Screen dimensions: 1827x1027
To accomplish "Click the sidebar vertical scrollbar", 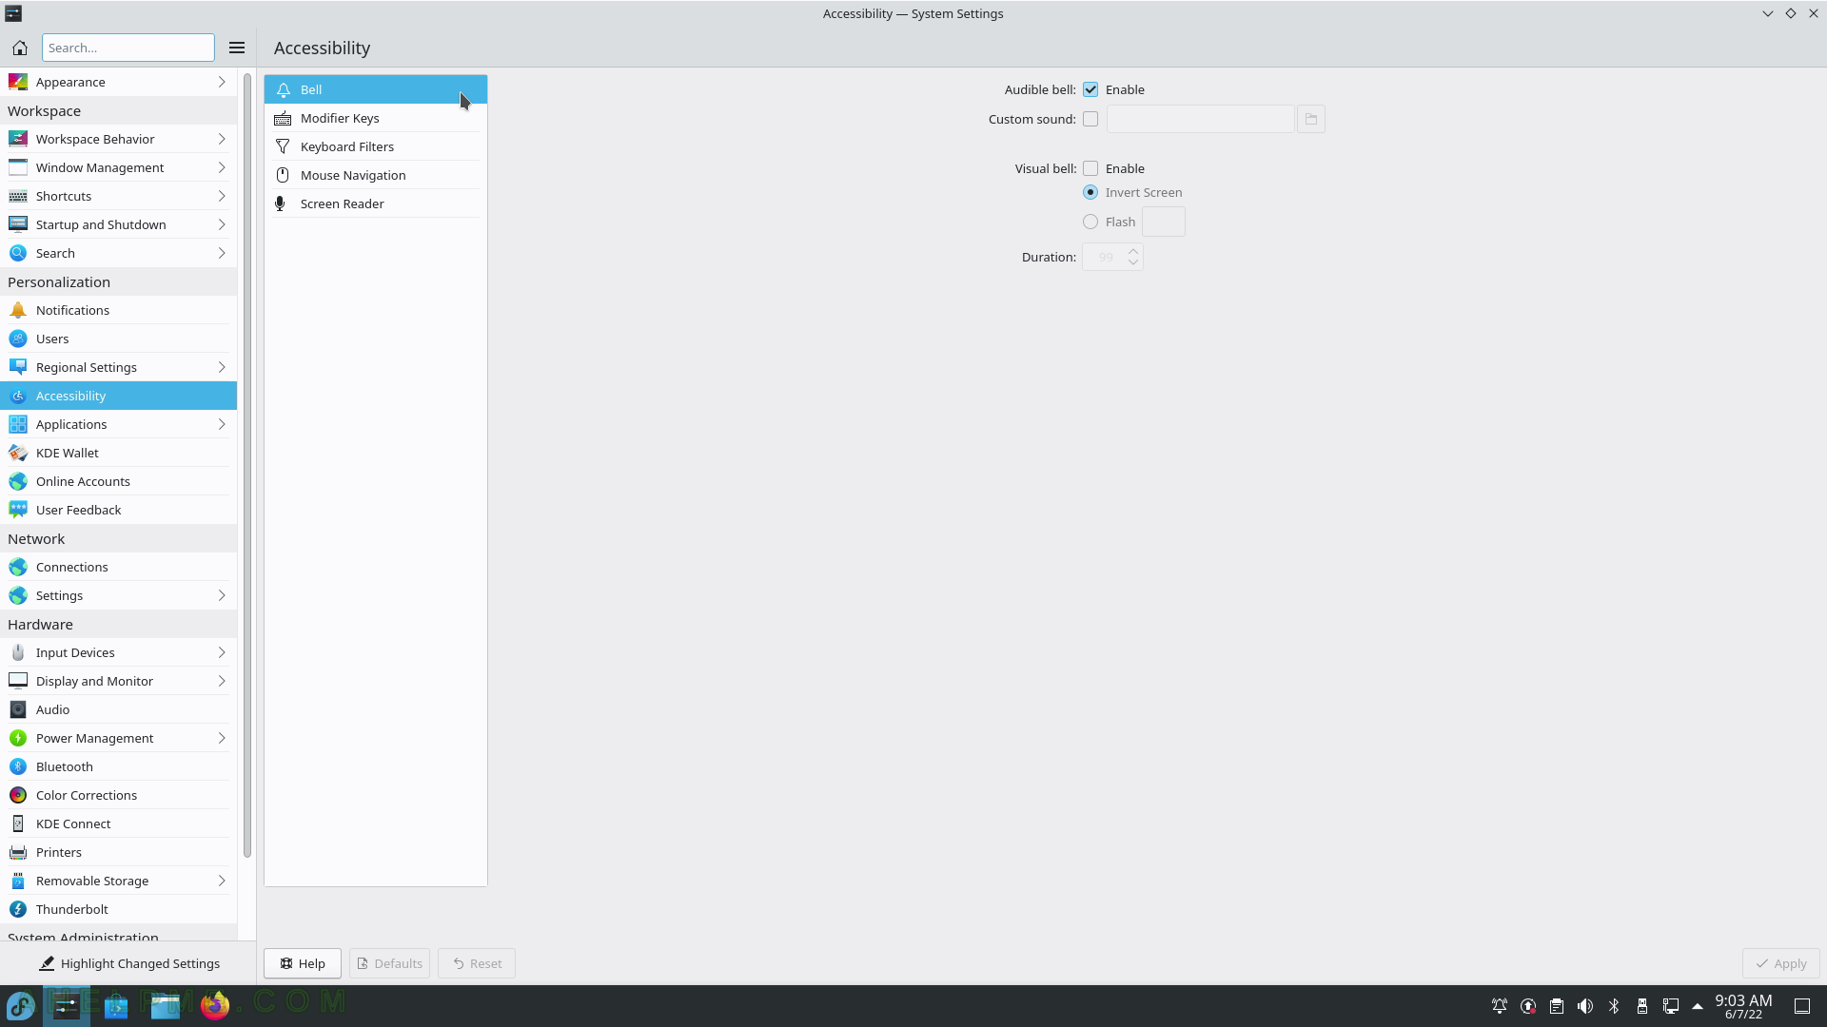I will click(x=247, y=466).
